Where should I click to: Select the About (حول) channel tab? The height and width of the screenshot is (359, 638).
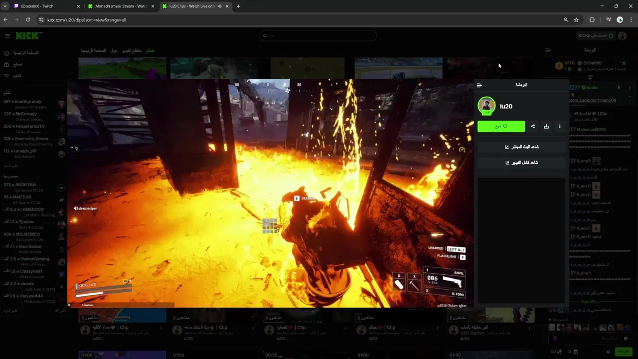point(114,51)
